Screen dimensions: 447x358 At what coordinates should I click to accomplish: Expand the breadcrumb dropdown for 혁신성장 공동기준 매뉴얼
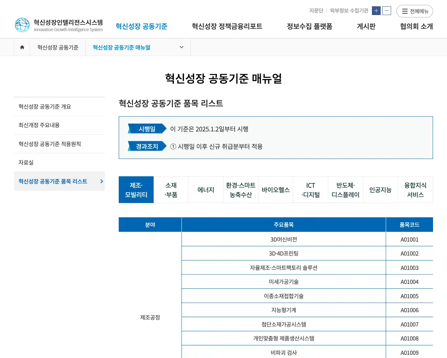[x=181, y=47]
